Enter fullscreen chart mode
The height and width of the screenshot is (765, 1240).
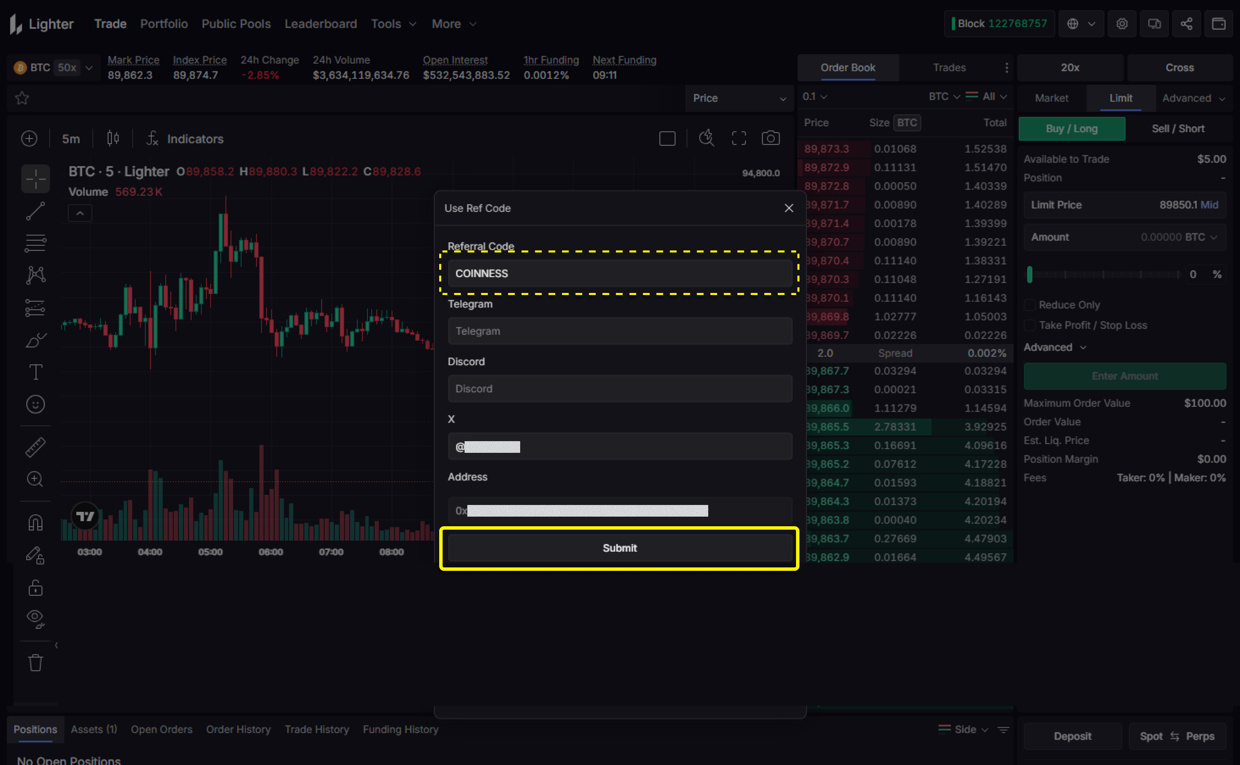pyautogui.click(x=739, y=139)
